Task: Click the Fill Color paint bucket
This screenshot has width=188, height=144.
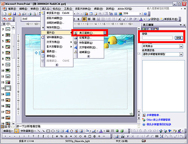Action: [87, 131]
